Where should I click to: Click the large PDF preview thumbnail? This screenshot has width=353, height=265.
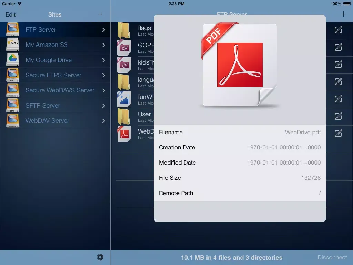tap(240, 65)
